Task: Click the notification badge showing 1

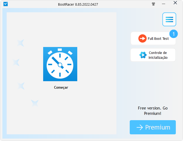Action: 174,34
